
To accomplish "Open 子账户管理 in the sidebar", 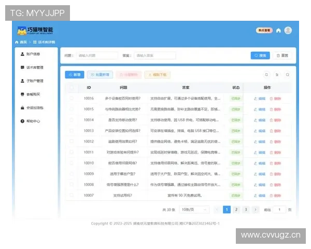I will pos(32,81).
